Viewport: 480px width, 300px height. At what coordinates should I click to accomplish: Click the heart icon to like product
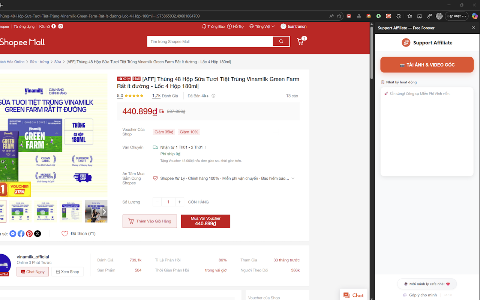65,234
